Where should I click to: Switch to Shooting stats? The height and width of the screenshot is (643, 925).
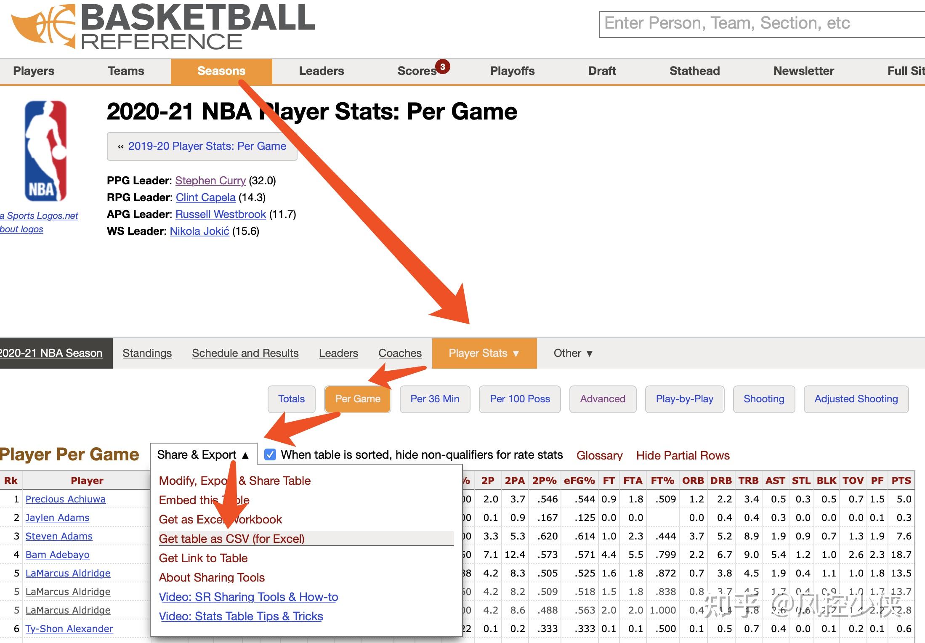(x=764, y=399)
